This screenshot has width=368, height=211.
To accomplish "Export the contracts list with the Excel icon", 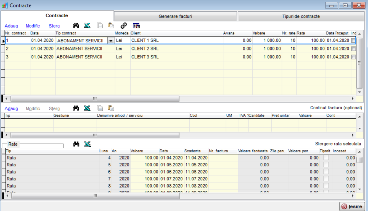I will 87,26.
